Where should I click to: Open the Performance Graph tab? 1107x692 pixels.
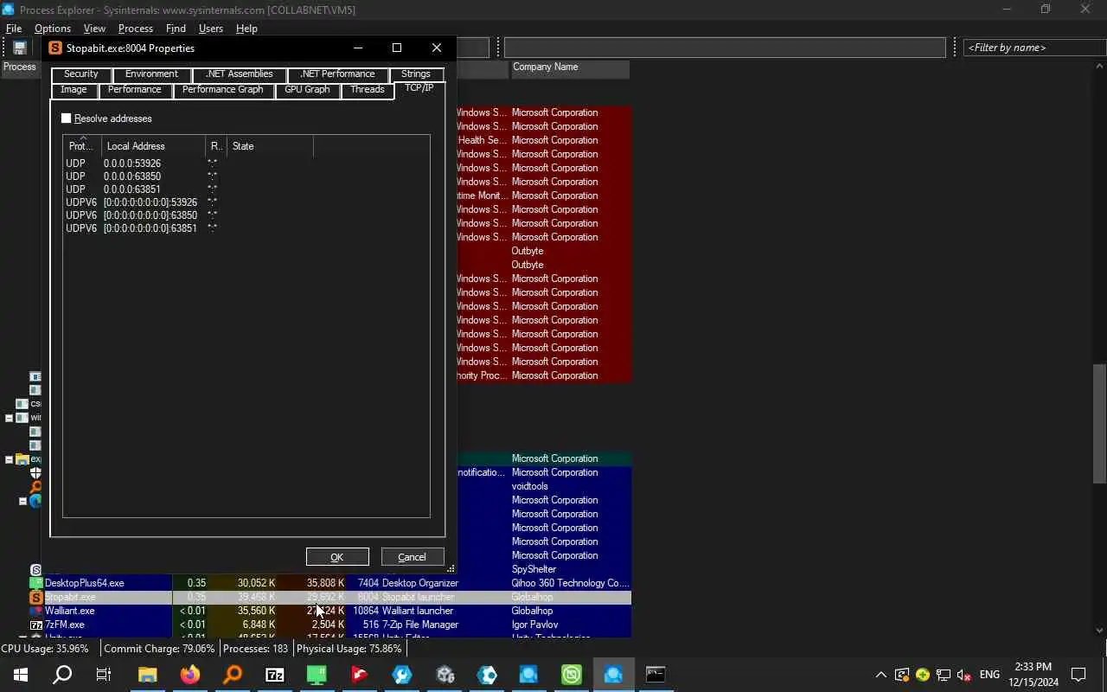(x=222, y=90)
